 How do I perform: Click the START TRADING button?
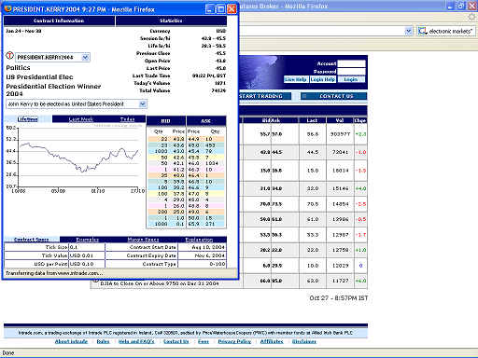coord(265,96)
